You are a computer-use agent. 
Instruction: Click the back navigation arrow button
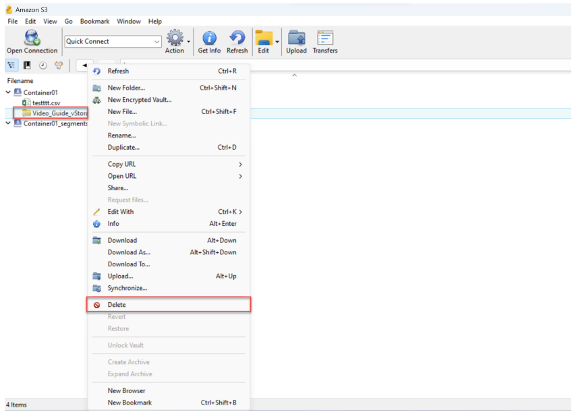pos(84,65)
